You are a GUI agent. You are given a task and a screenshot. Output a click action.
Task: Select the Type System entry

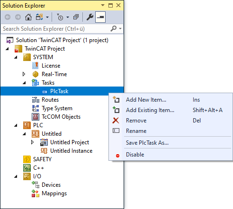point(57,108)
